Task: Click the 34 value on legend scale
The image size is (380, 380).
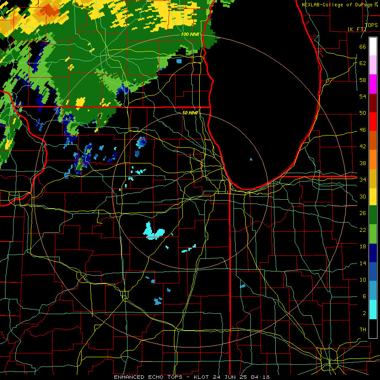Action: click(363, 180)
